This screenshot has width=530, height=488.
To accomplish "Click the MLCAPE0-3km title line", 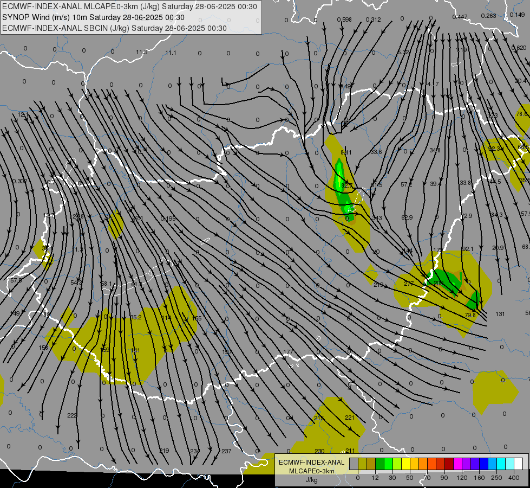I will tap(129, 7).
